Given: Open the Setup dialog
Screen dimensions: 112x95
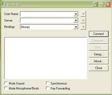Looking at the screenshot, I should [x=99, y=54].
